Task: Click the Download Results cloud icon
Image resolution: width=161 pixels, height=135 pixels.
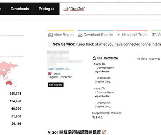Action: (80, 35)
